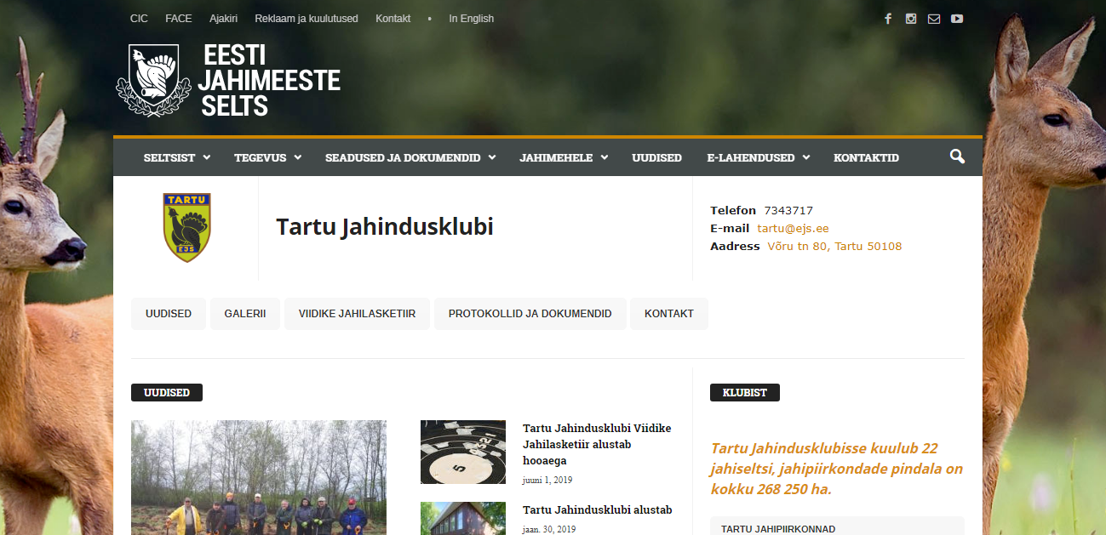Open KONTAKTID in main navigation bar

click(866, 157)
